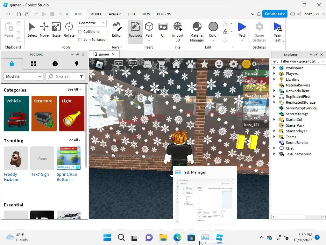This screenshot has height=245, width=326.
Task: Select the Pizza Boxer team button
Action: click(256, 95)
